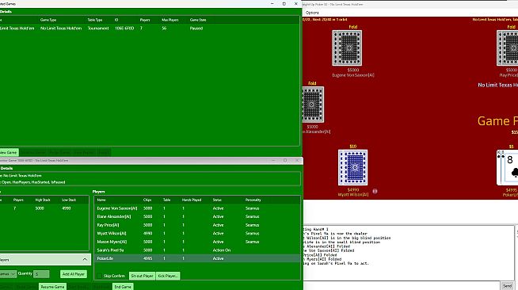Screen dimensions: 518x290
Task: Select the Wyatt Wilson[AI] player row
Action: tap(197, 233)
